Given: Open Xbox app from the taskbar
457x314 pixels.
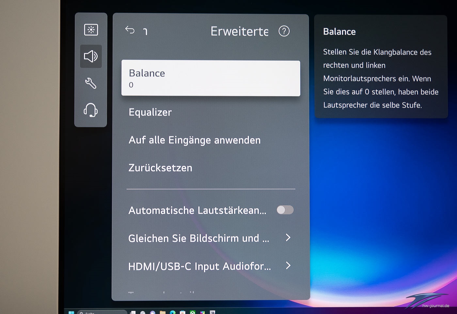Looking at the screenshot, I should click(193, 312).
